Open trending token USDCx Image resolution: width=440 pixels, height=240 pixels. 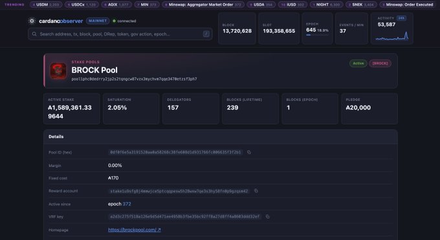click(82, 5)
